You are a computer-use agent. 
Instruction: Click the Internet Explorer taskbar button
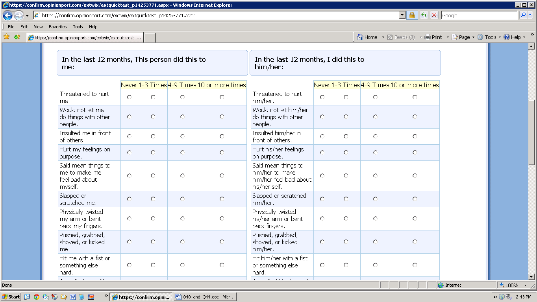coord(141,297)
